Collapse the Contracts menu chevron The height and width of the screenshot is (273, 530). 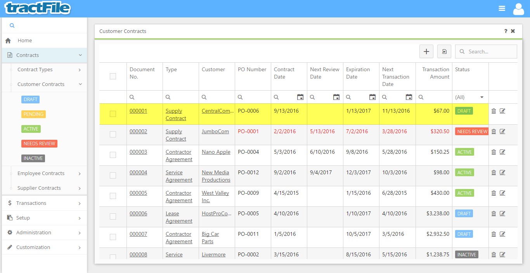tap(80, 55)
